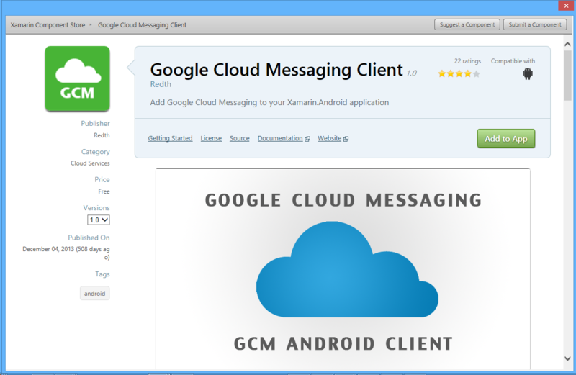The width and height of the screenshot is (576, 375).
Task: Open the Getting Started link
Action: click(170, 138)
